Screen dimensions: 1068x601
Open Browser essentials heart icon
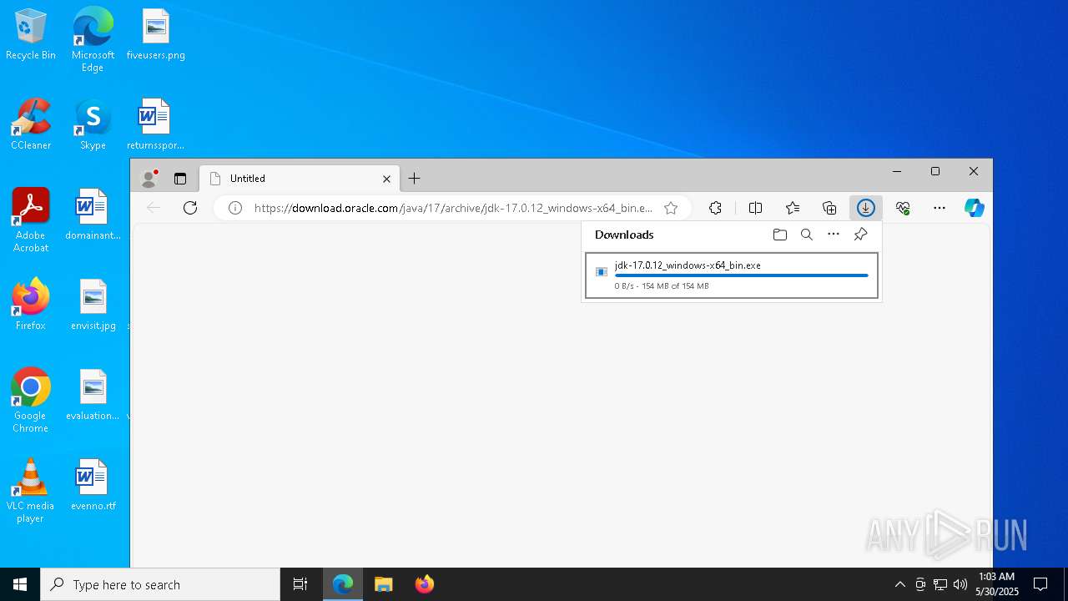tap(903, 208)
